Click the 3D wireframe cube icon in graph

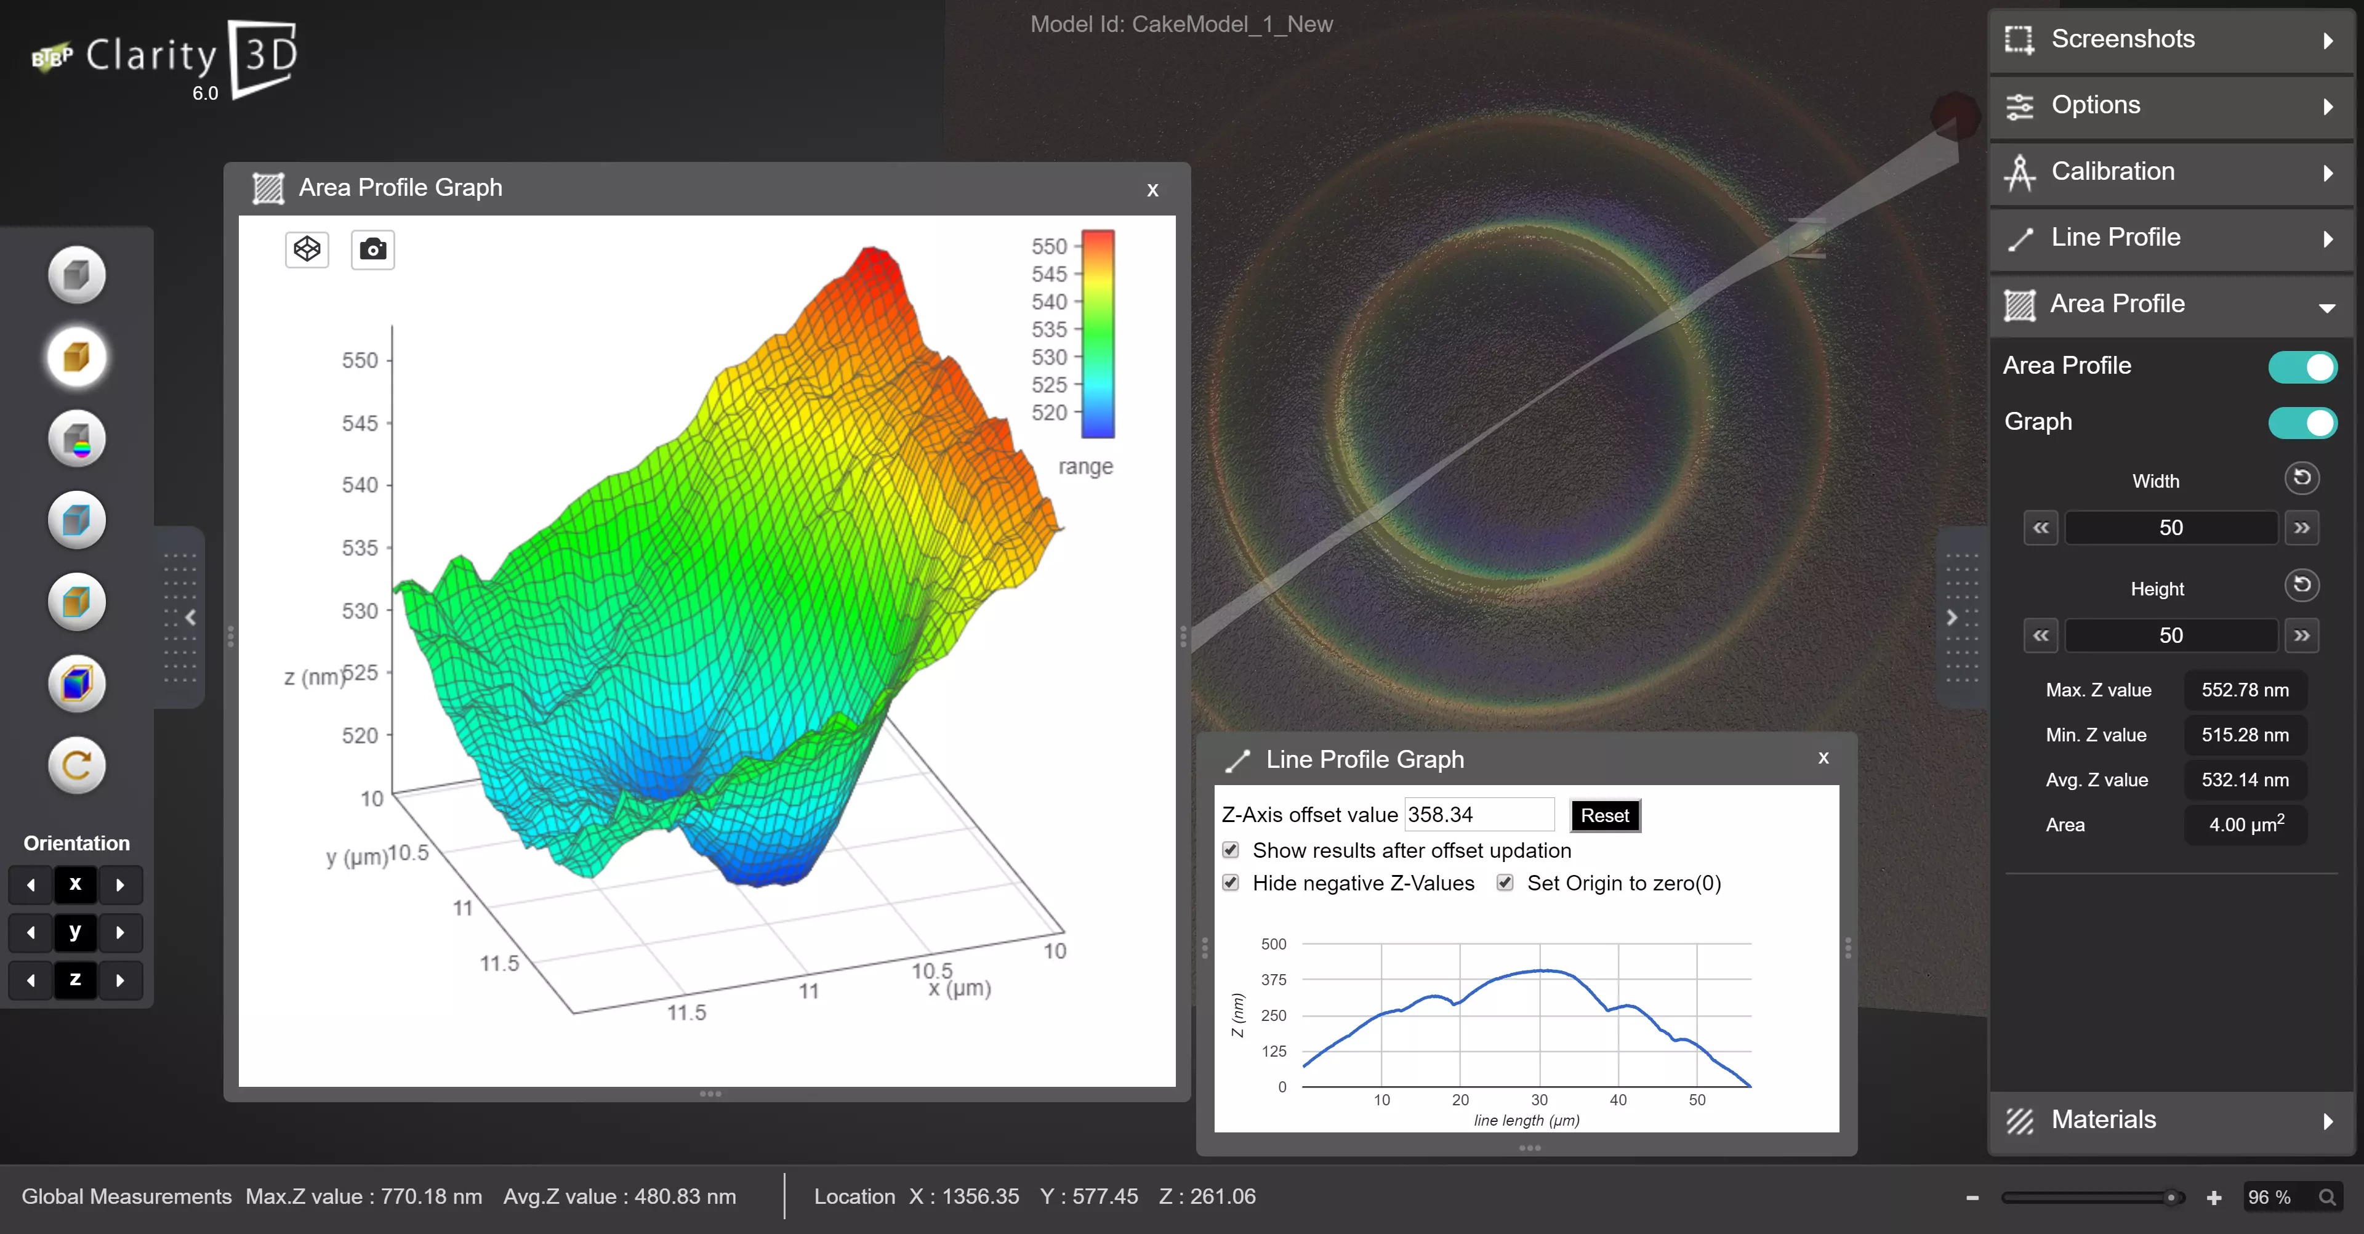(307, 250)
